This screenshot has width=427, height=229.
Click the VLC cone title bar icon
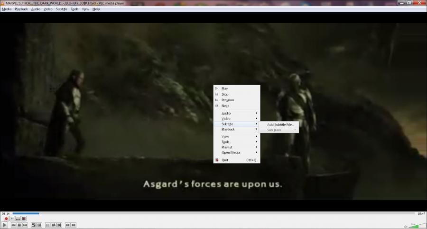(x=3, y=3)
